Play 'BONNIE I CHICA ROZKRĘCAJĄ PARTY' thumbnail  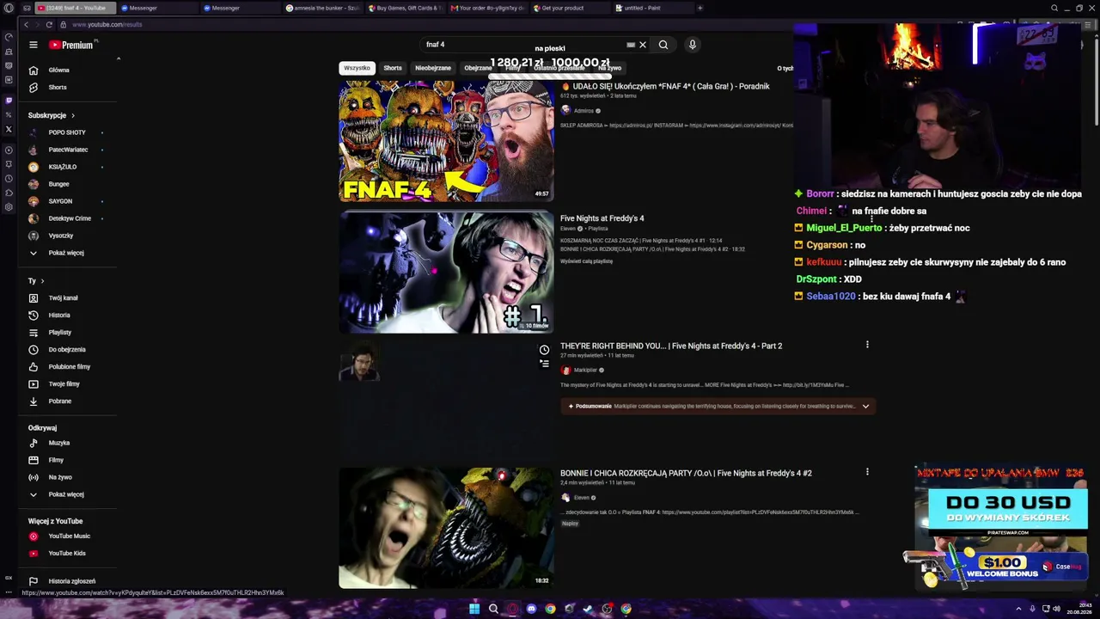[446, 528]
